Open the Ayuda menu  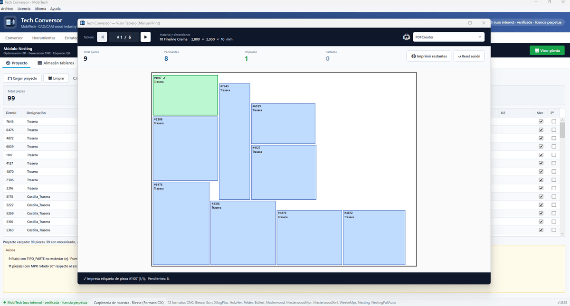55,9
